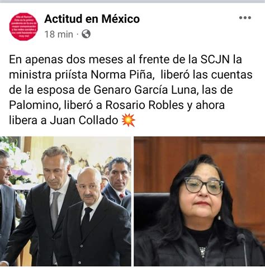
Task: Click the text line mentioning Rosario Robles
Action: pos(117,105)
